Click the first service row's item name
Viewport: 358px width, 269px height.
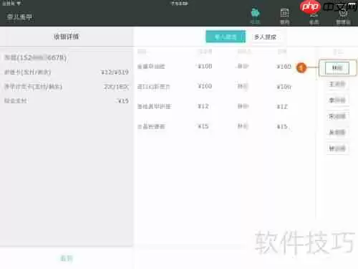(151, 67)
